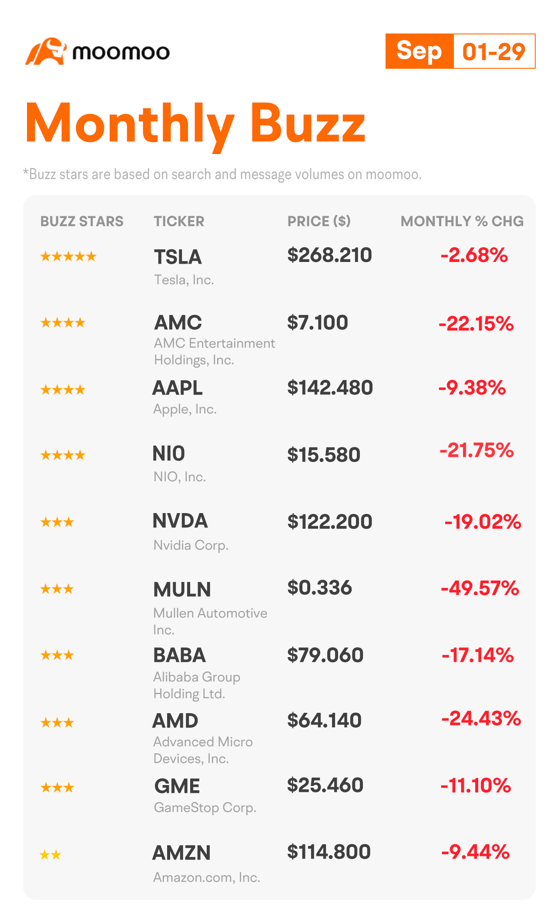This screenshot has height=923, width=557.
Task: Select the $122.200 NVDA price
Action: click(329, 521)
